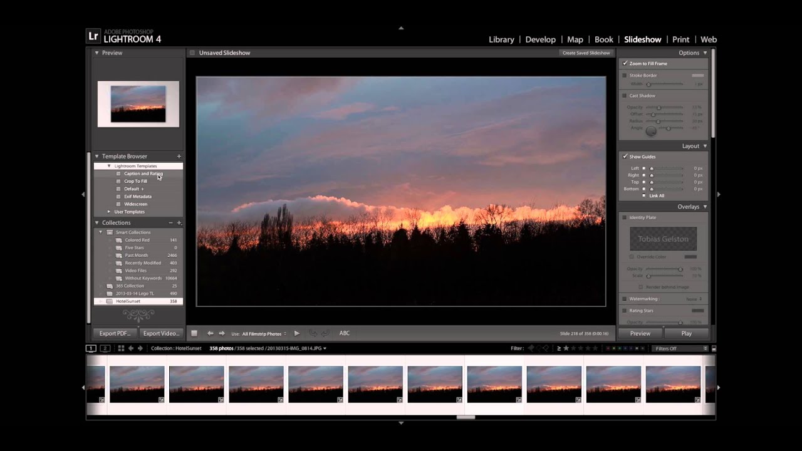Click the Preview button in right panel
Image resolution: width=802 pixels, height=451 pixels.
[x=640, y=333]
